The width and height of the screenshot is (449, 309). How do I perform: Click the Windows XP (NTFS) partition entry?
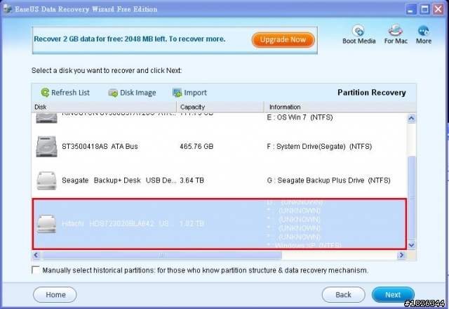304,246
